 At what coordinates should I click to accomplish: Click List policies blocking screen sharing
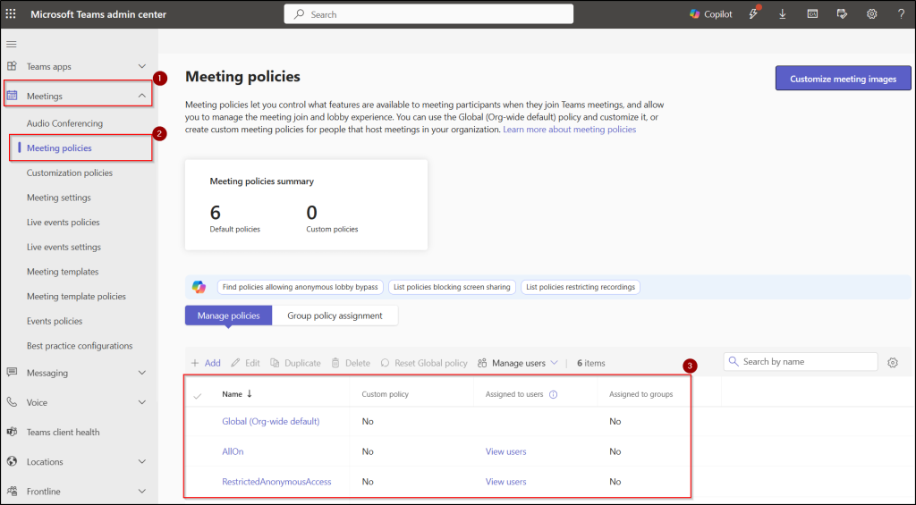452,287
